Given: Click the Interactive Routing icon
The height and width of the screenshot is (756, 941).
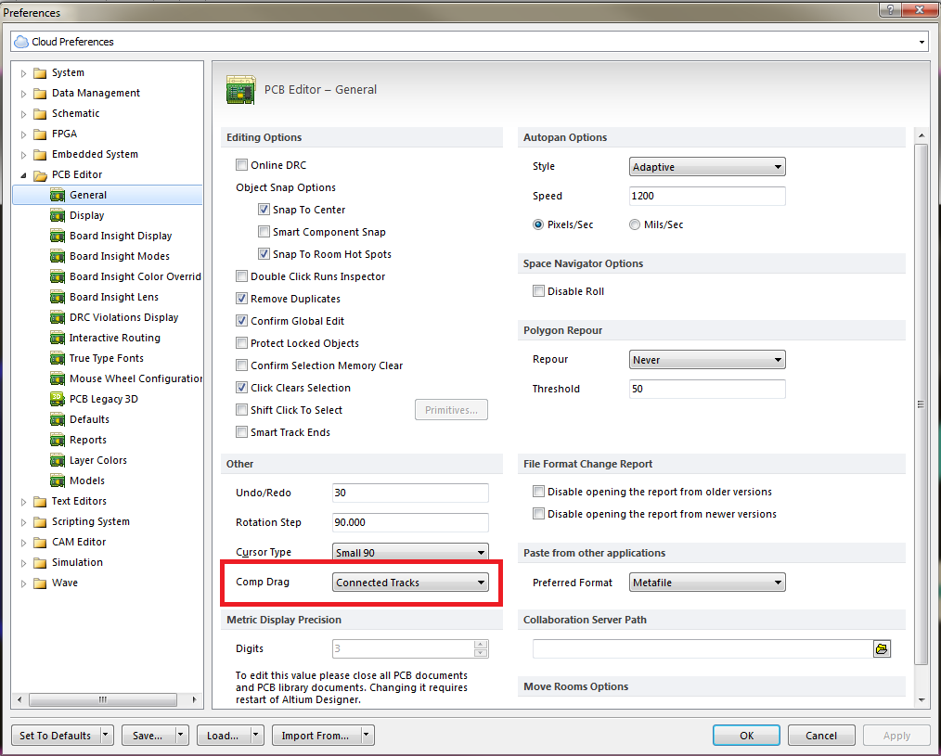Looking at the screenshot, I should pos(58,338).
